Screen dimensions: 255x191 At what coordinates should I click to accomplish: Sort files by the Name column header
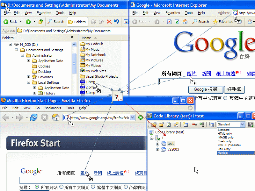[x=100, y=38]
